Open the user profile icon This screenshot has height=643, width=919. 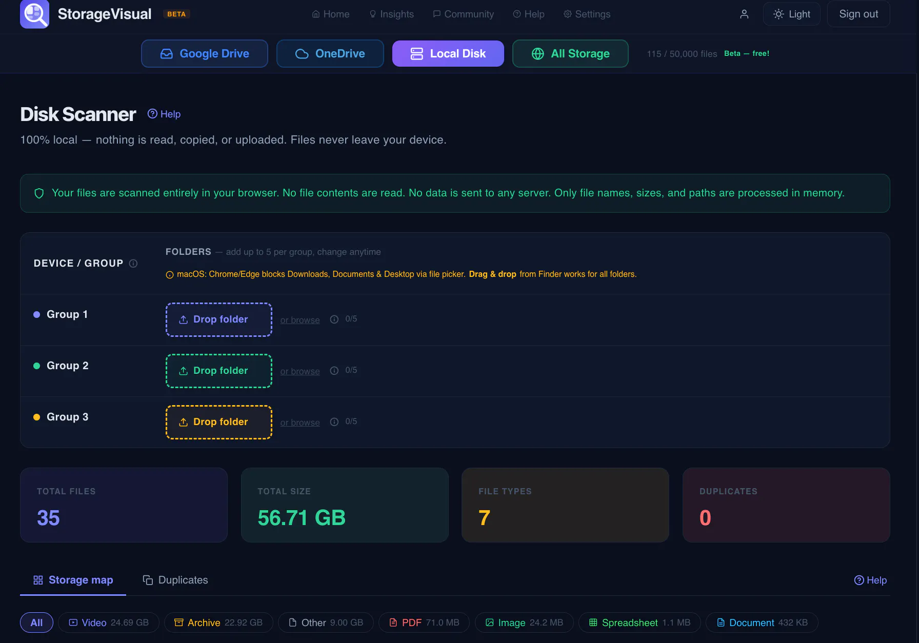744,14
